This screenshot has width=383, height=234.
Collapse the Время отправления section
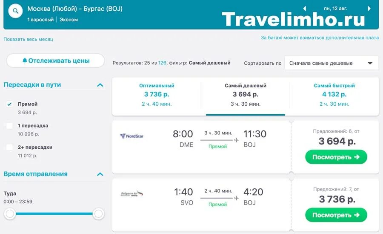(100, 174)
